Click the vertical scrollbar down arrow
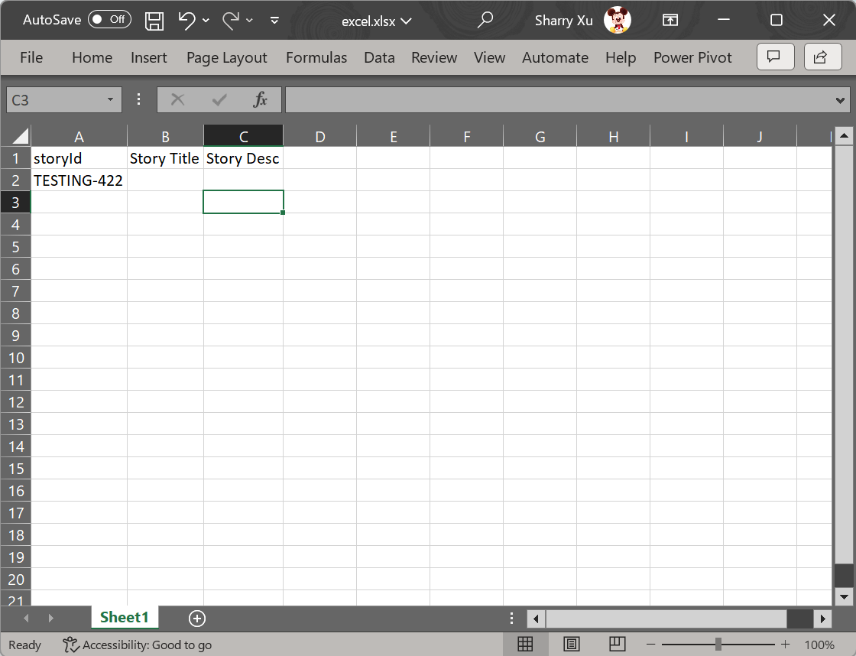 [844, 597]
